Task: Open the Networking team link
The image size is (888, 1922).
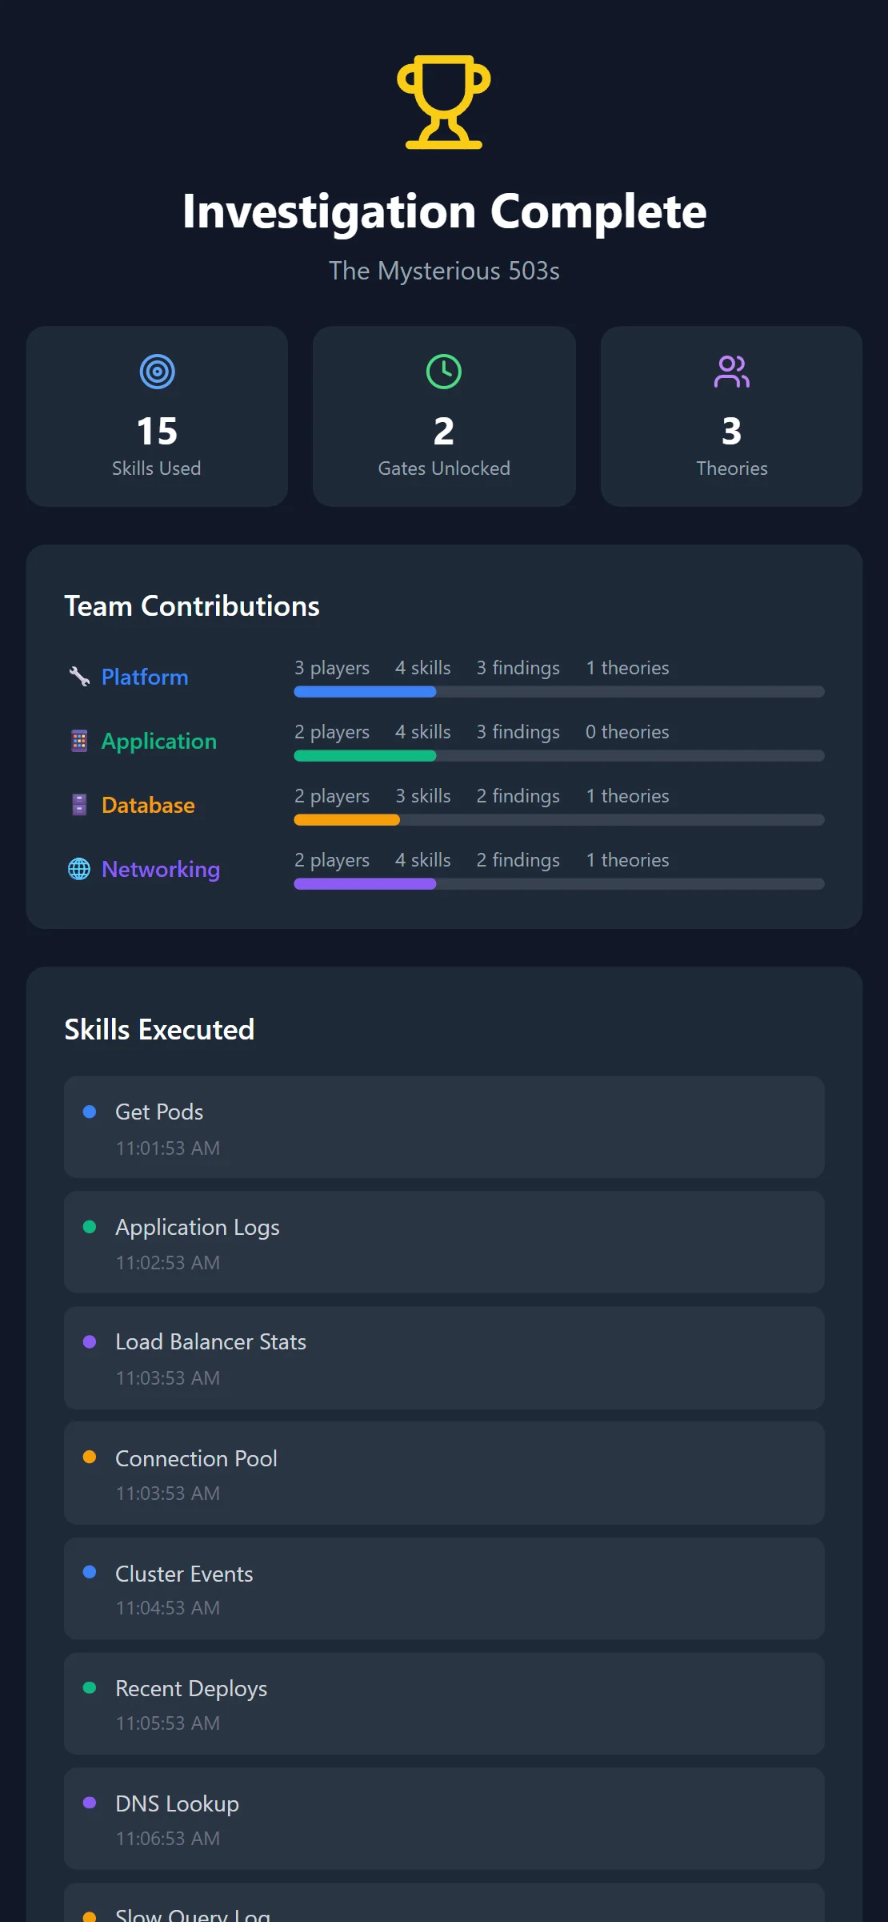Action: point(161,869)
